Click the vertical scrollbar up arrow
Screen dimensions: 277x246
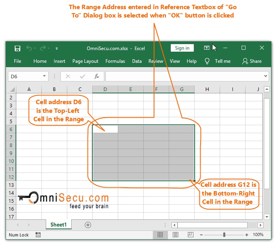click(x=267, y=89)
